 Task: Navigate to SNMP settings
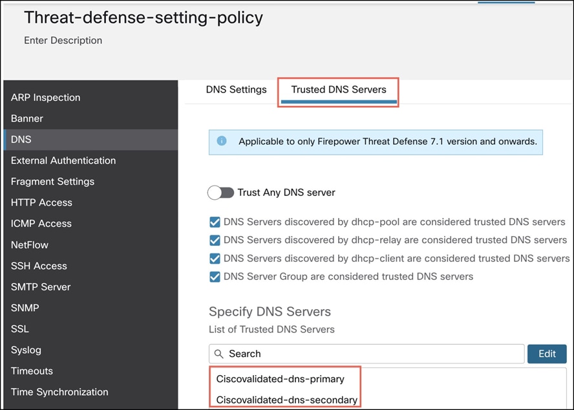pyautogui.click(x=25, y=308)
